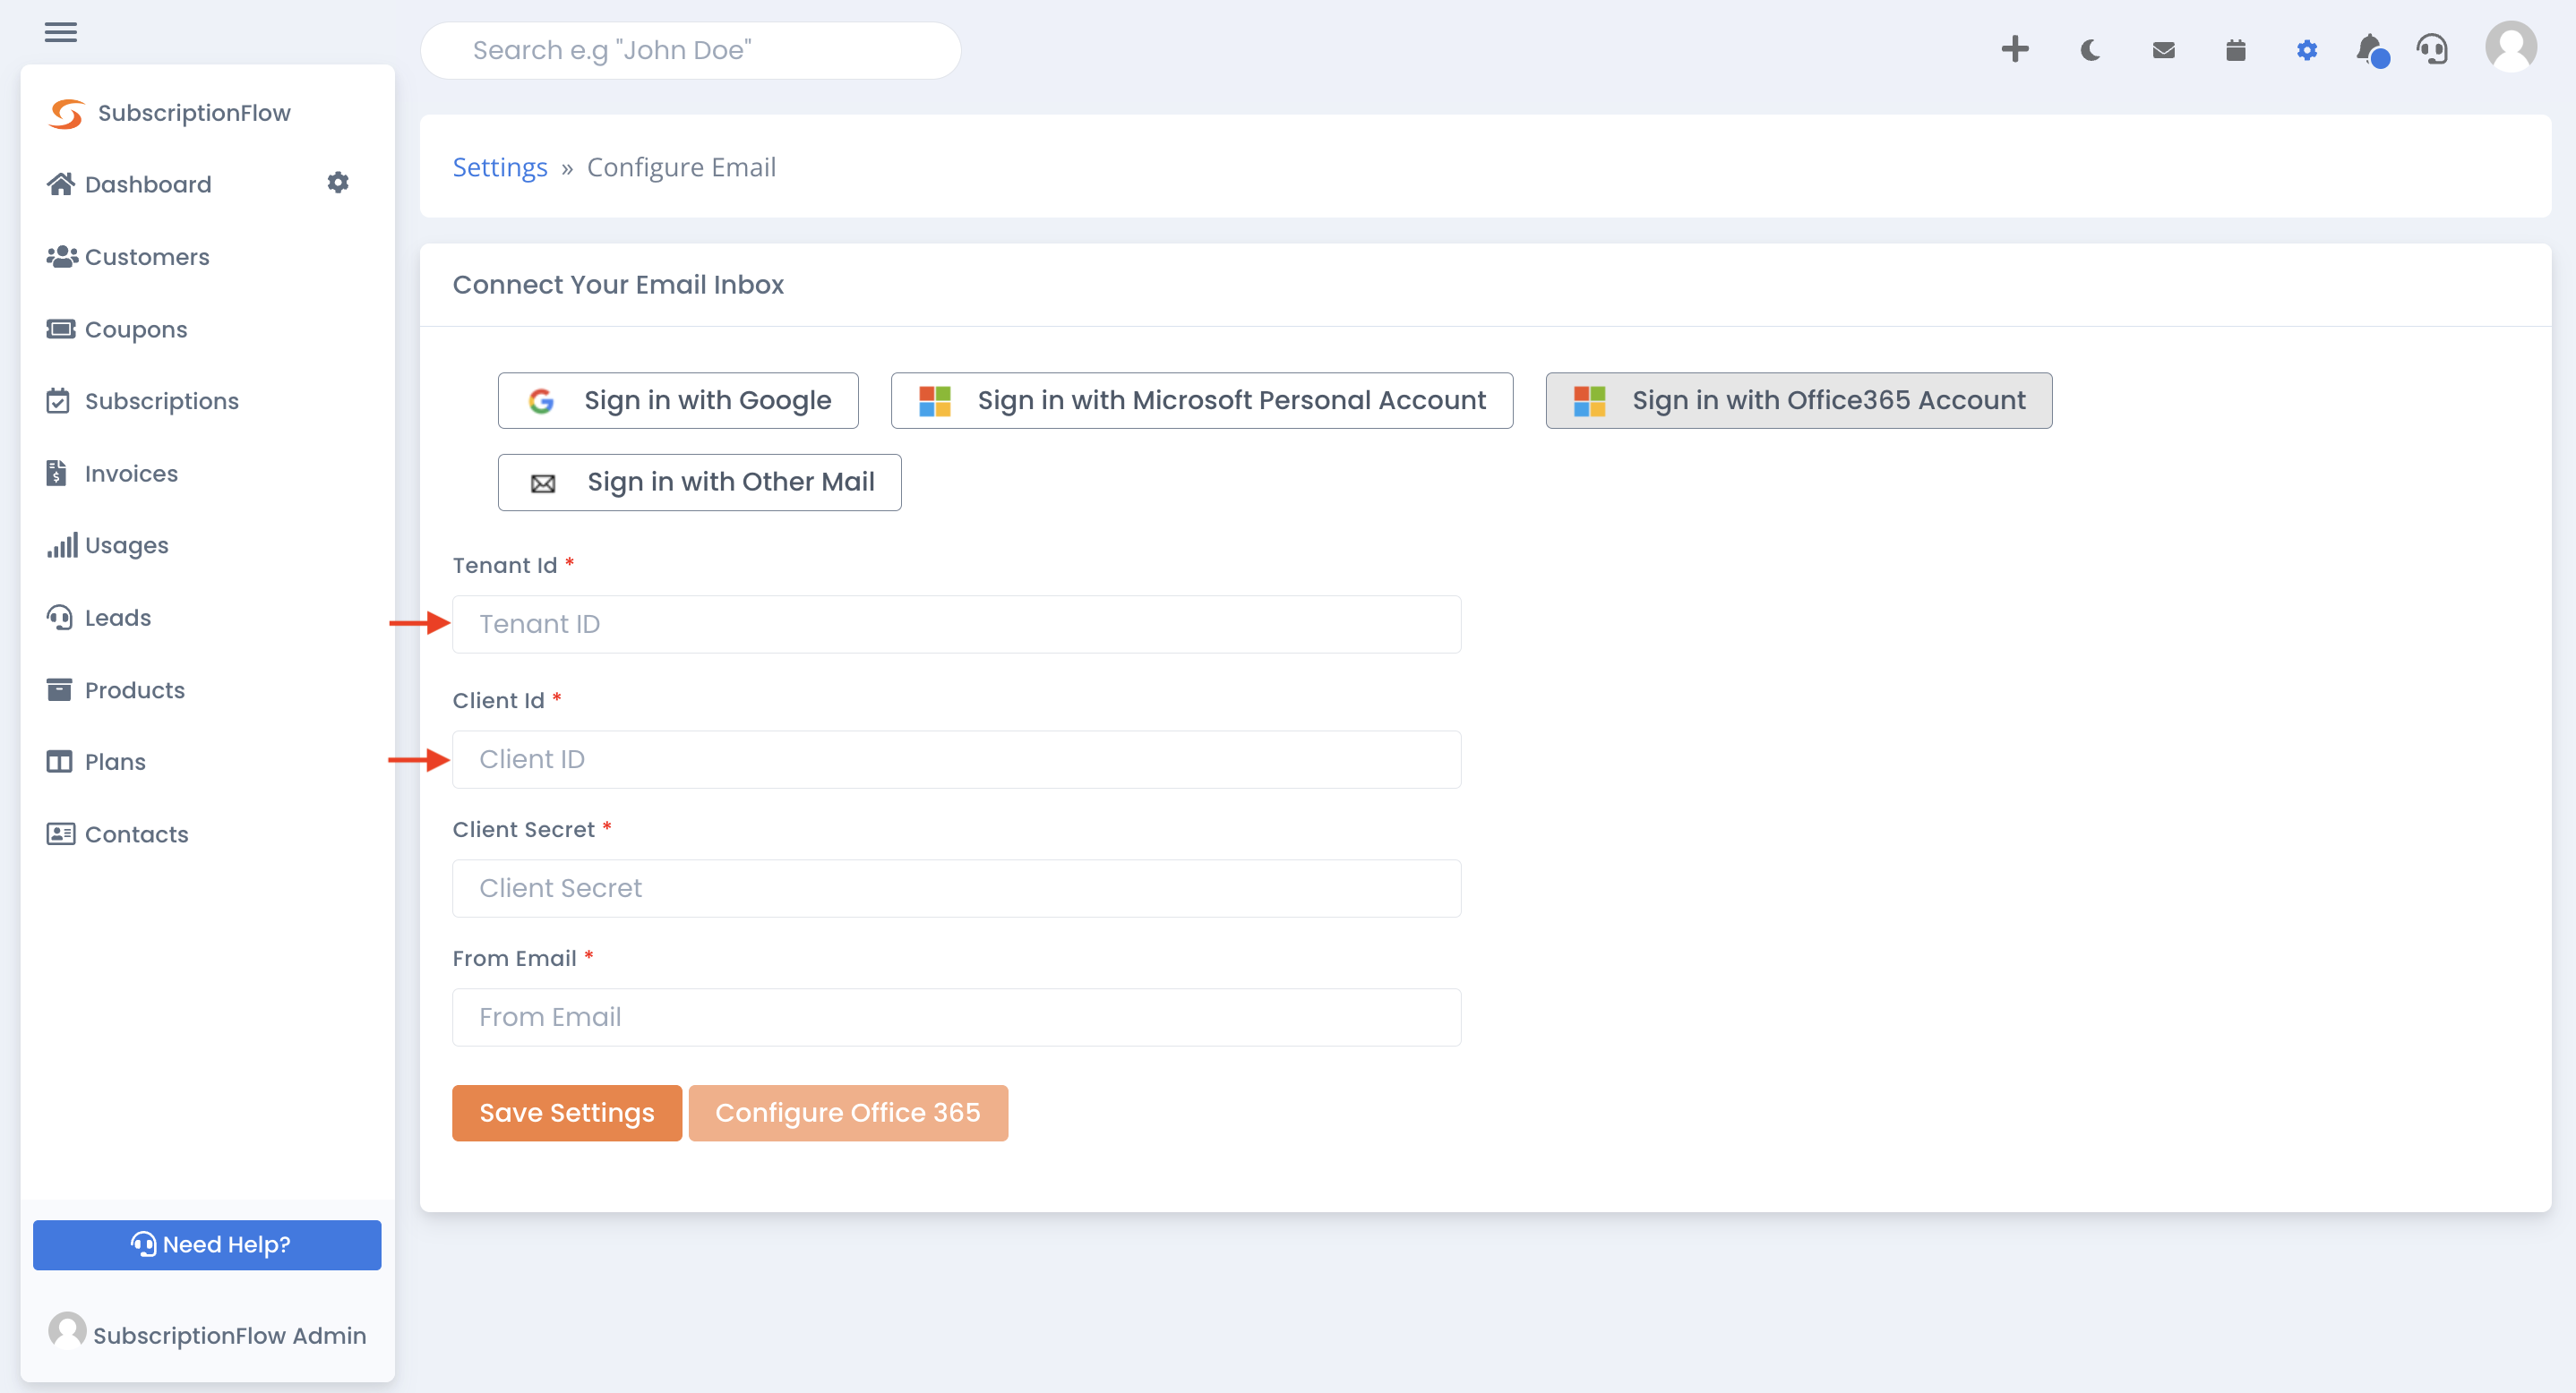Image resolution: width=2576 pixels, height=1393 pixels.
Task: Open the calendar icon in header
Action: tap(2236, 50)
